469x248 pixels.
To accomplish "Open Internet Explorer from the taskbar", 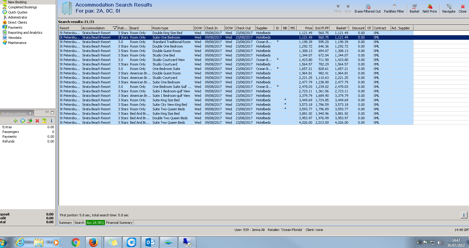I will click(20, 242).
